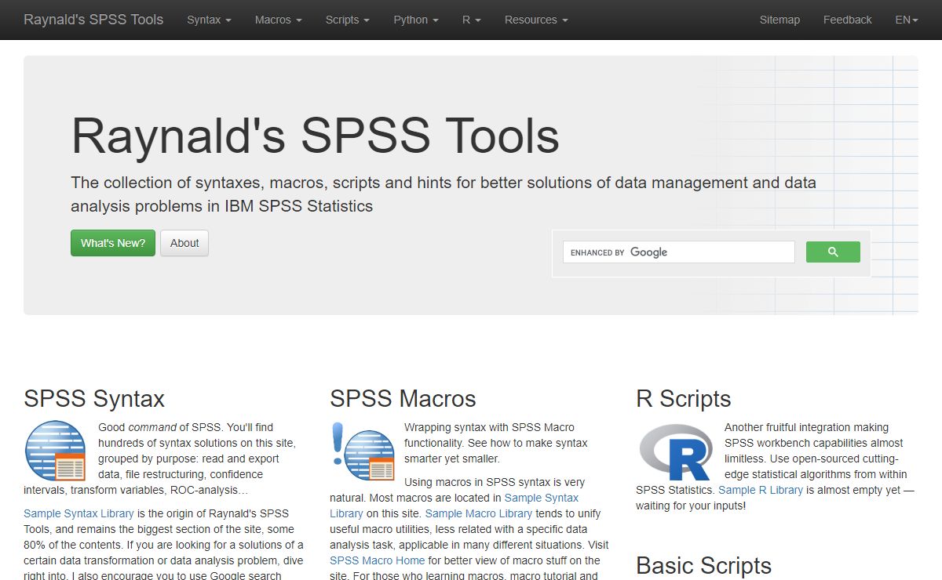Click the What's New? button

click(113, 243)
